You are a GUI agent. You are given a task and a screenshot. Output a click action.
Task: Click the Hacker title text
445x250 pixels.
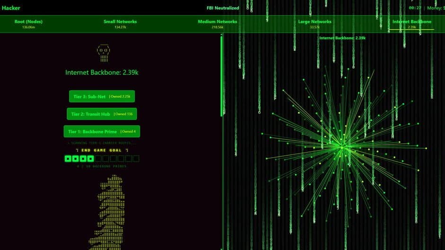pyautogui.click(x=11, y=8)
